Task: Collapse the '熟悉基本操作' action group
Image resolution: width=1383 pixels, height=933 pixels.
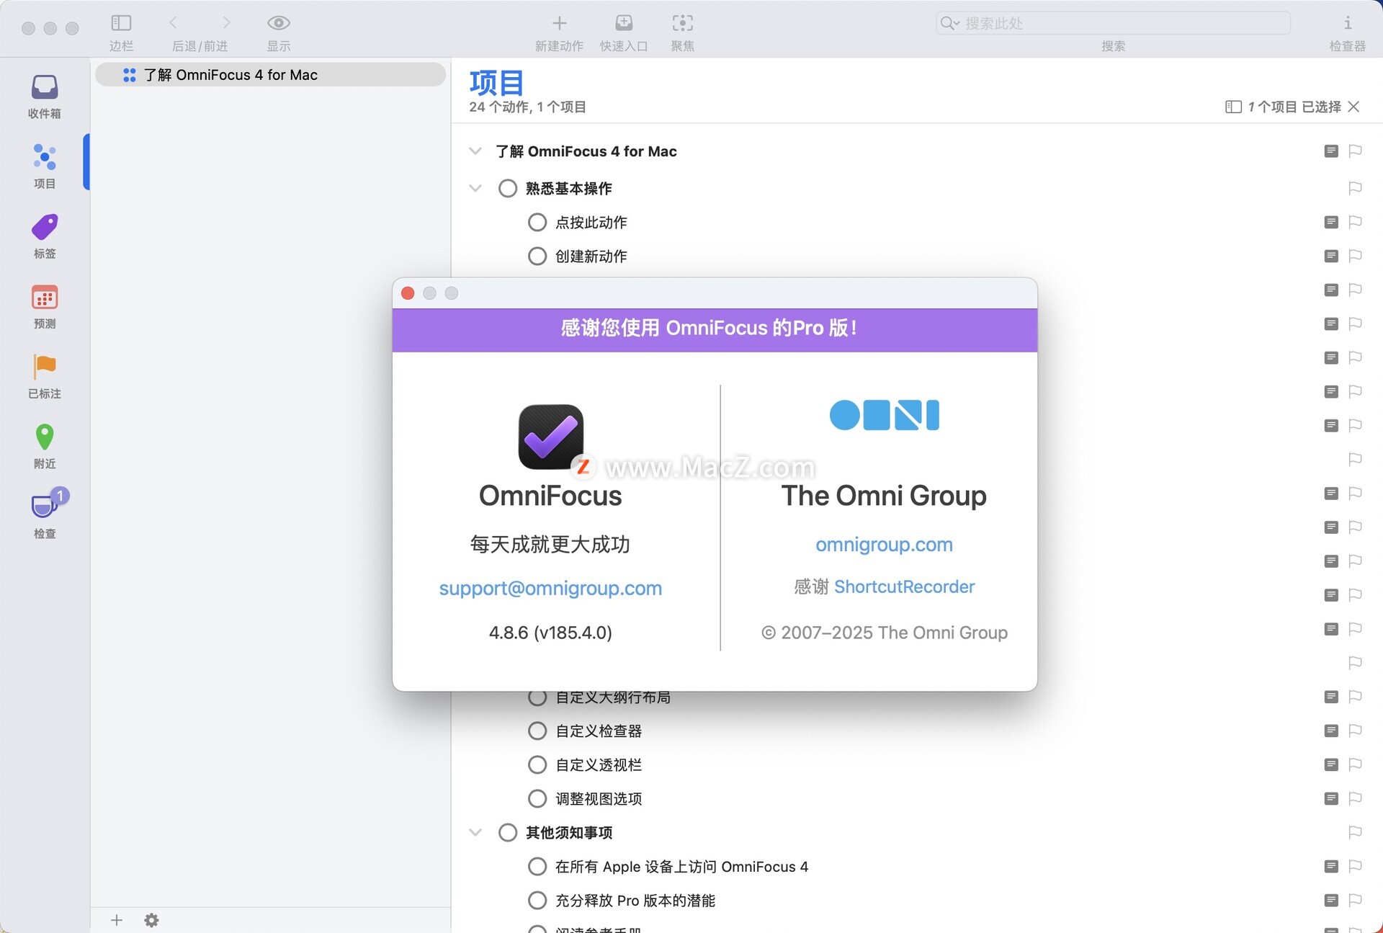Action: tap(475, 189)
